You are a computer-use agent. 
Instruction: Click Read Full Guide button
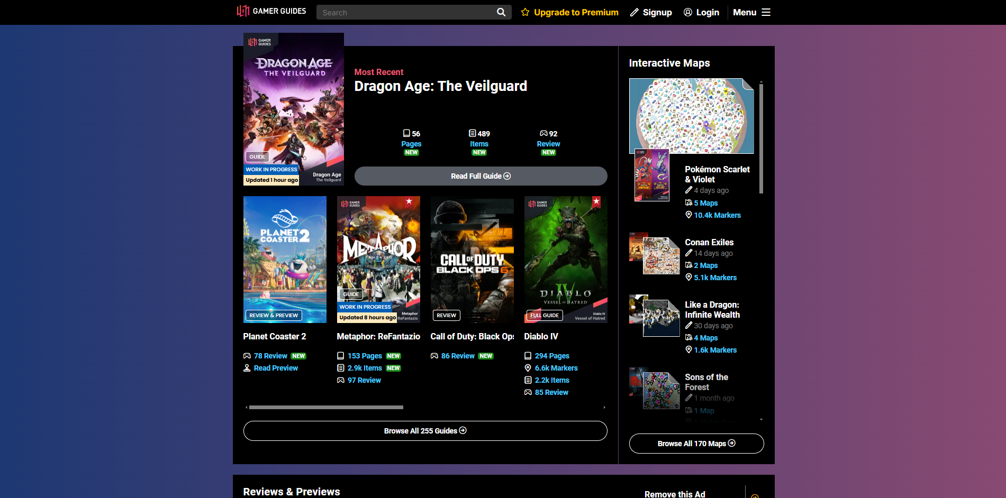click(481, 176)
